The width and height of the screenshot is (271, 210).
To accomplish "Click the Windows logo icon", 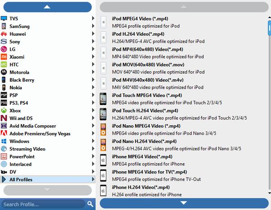I will [x=4, y=141].
